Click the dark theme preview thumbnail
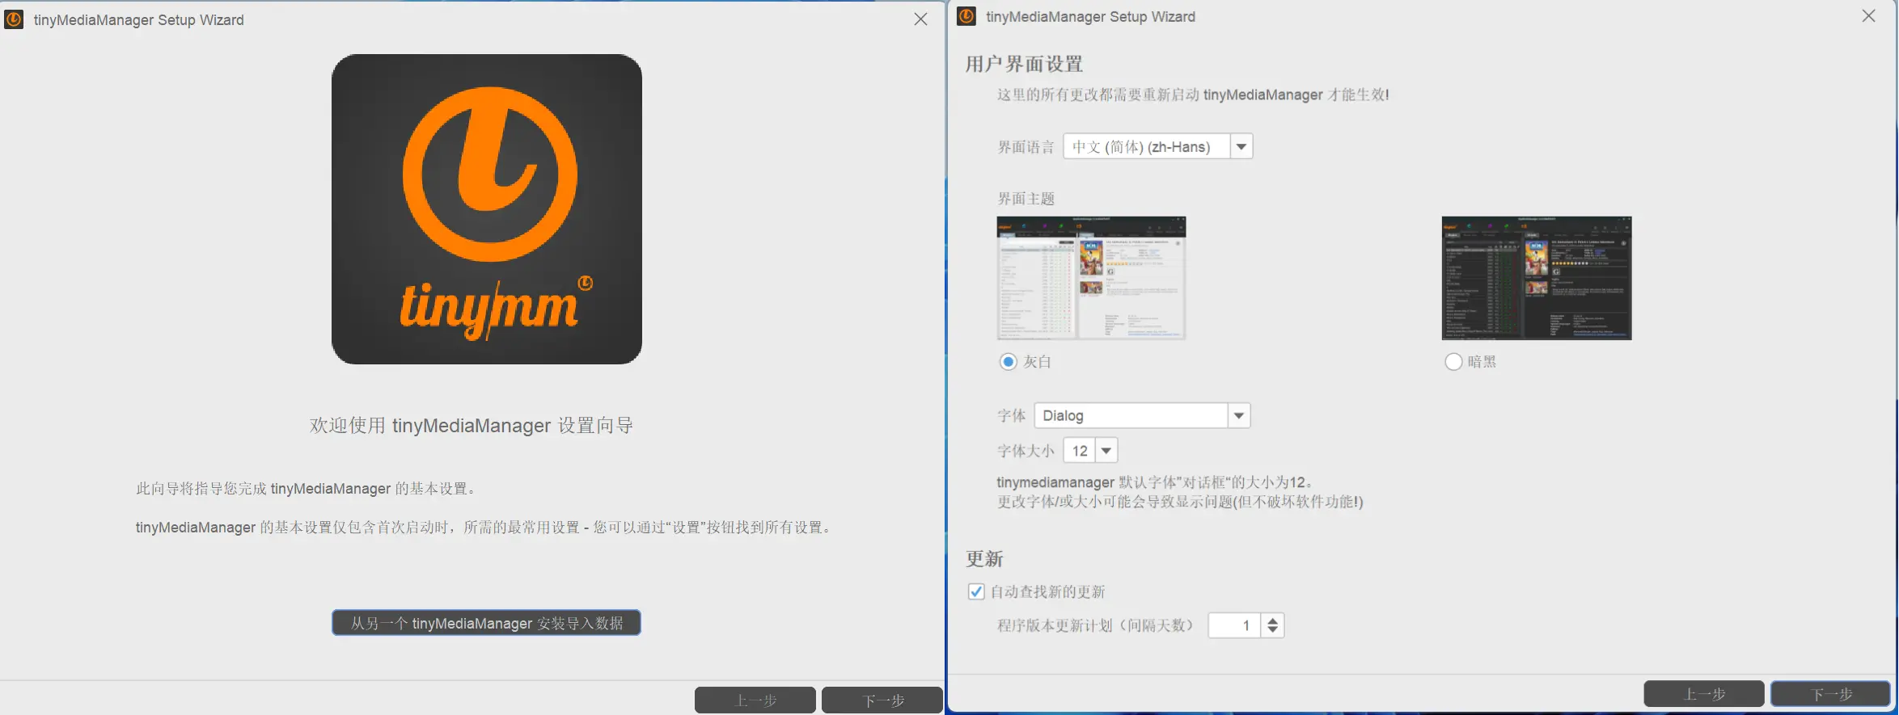 (1537, 278)
